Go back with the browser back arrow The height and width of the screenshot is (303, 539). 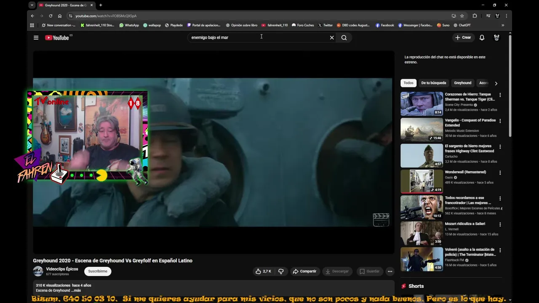[32, 16]
